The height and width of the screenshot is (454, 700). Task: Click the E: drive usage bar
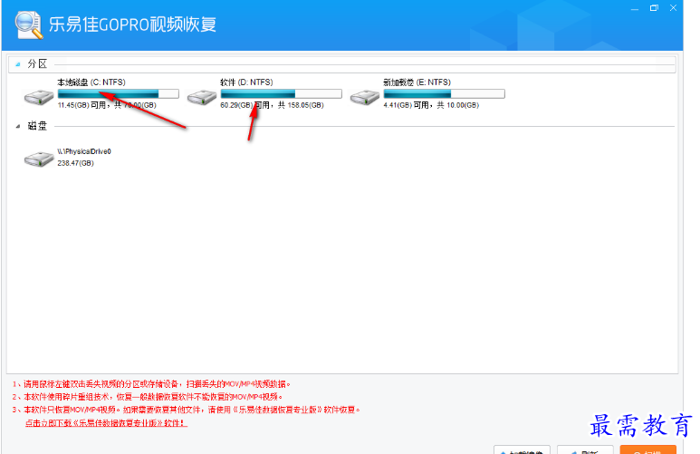445,94
